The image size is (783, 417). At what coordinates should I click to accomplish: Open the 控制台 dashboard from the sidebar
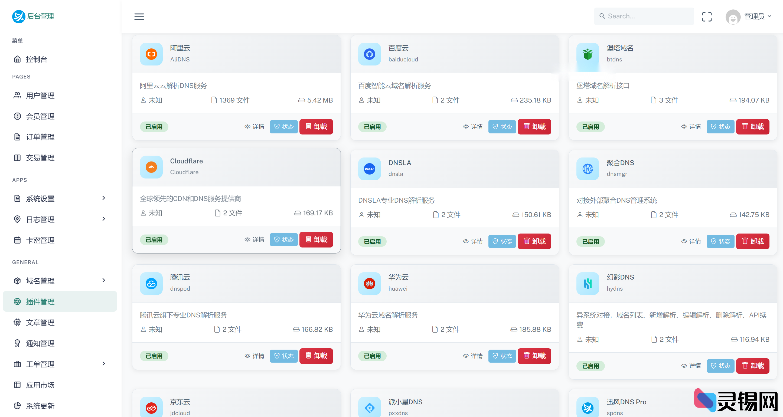pyautogui.click(x=37, y=59)
